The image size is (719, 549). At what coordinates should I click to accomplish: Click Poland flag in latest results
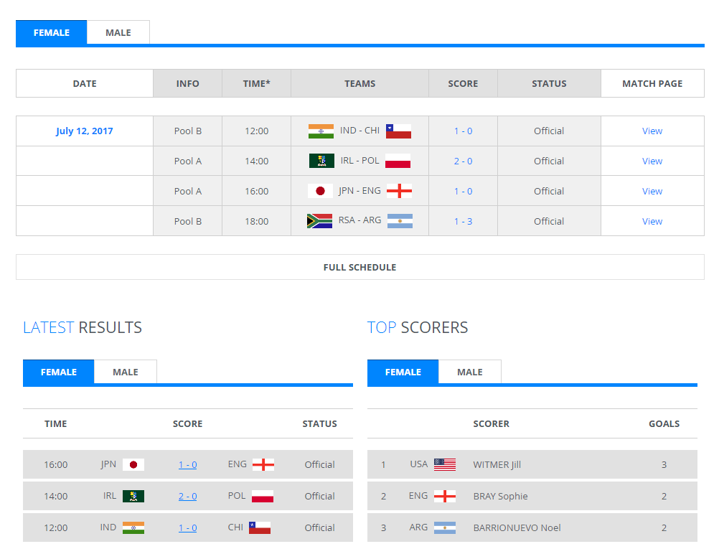click(263, 497)
